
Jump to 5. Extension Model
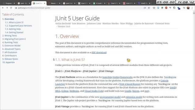tap(11, 46)
